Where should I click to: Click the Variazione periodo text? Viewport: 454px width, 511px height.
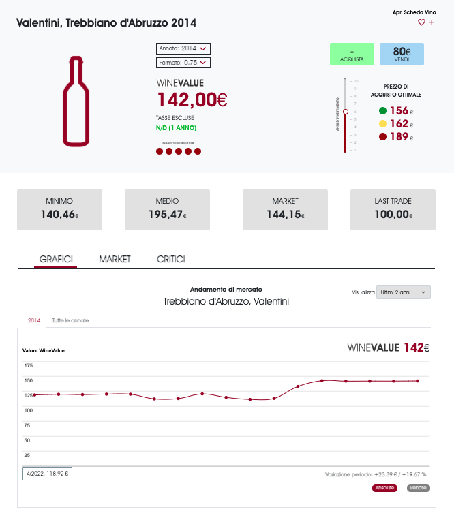[376, 474]
